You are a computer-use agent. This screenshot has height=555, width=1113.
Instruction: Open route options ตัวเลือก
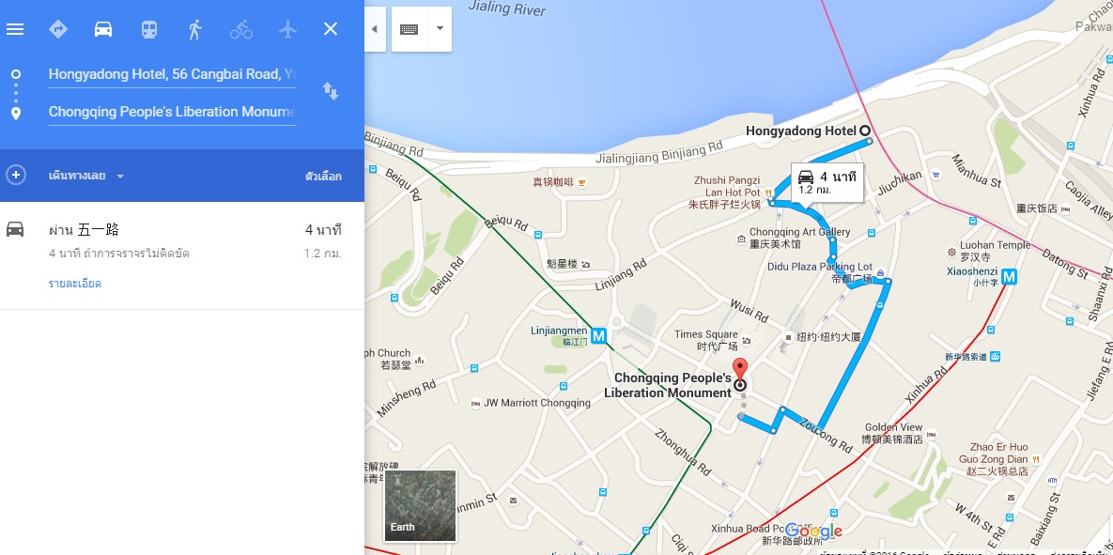323,176
